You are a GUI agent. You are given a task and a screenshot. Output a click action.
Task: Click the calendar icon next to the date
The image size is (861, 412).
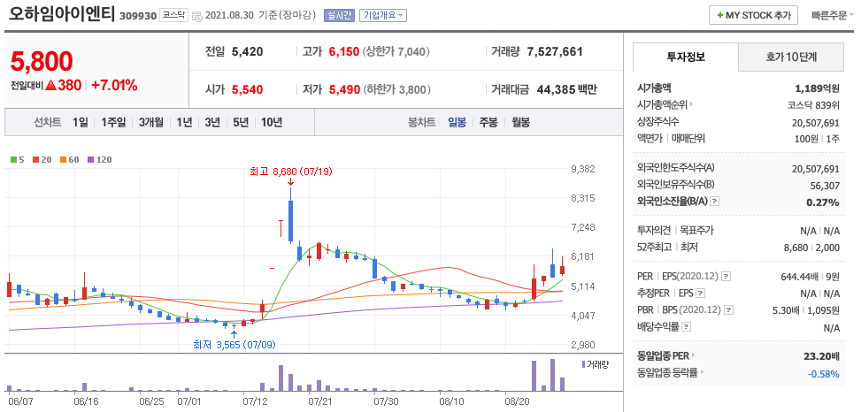[197, 16]
